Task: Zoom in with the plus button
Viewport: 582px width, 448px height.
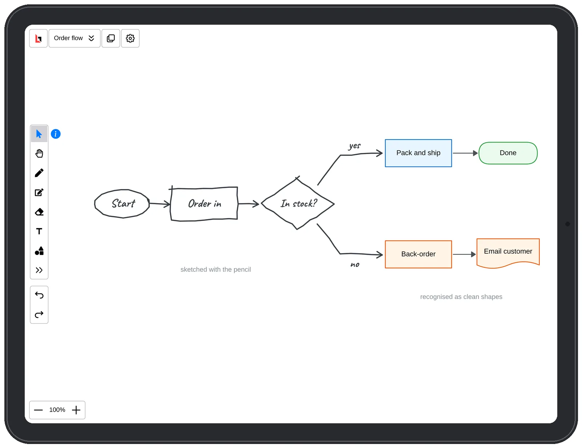Action: (76, 410)
